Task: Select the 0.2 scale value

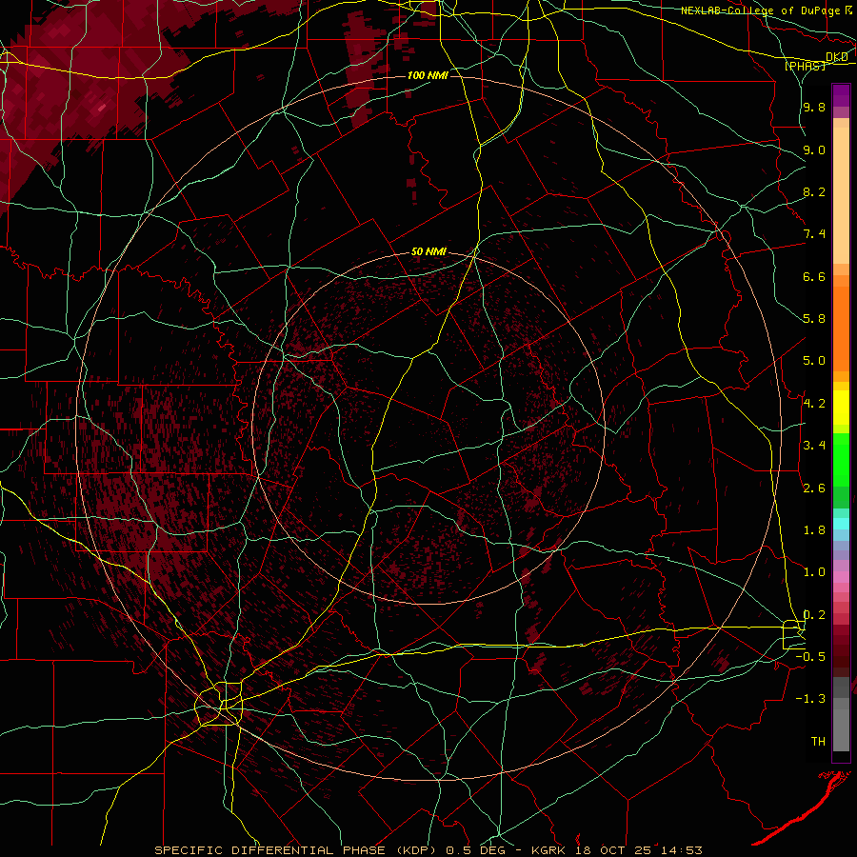Action: click(x=814, y=615)
